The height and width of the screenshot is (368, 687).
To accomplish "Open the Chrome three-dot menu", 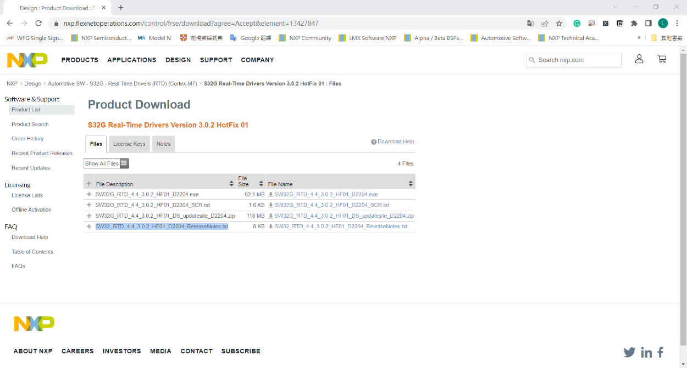I will click(x=677, y=24).
